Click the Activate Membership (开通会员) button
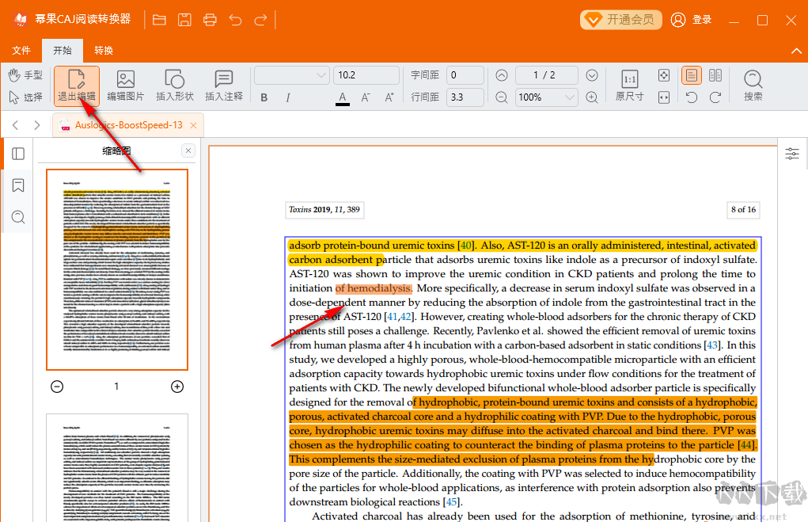 621,20
